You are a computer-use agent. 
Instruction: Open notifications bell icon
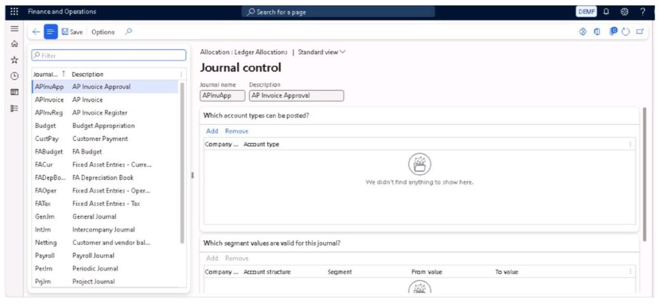(606, 12)
